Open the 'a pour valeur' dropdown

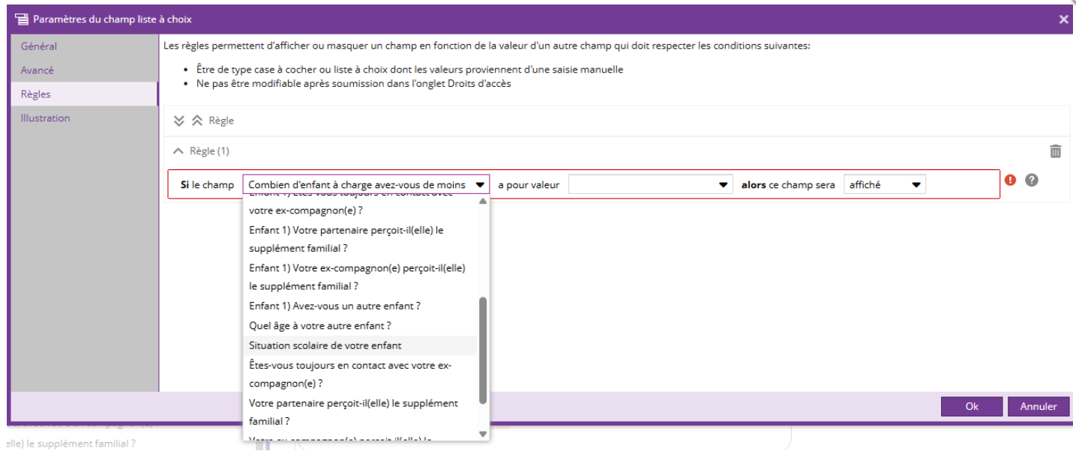point(650,185)
